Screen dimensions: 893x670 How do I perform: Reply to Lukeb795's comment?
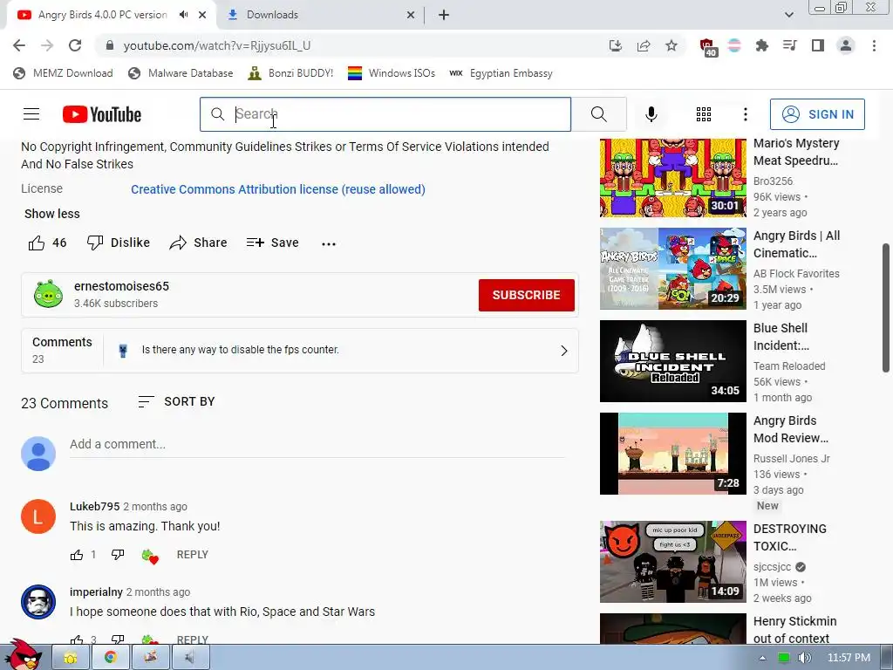(x=193, y=554)
